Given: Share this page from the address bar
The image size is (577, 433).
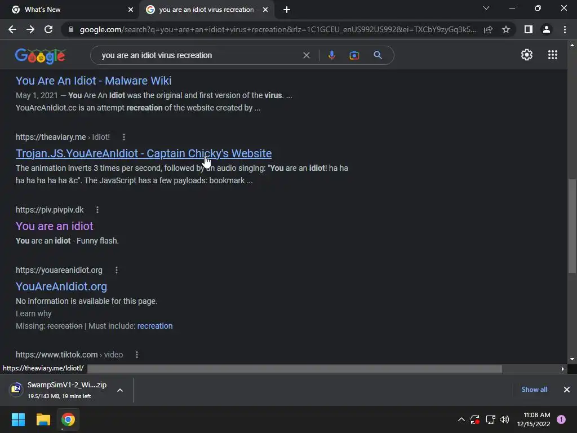Looking at the screenshot, I should click(x=488, y=29).
